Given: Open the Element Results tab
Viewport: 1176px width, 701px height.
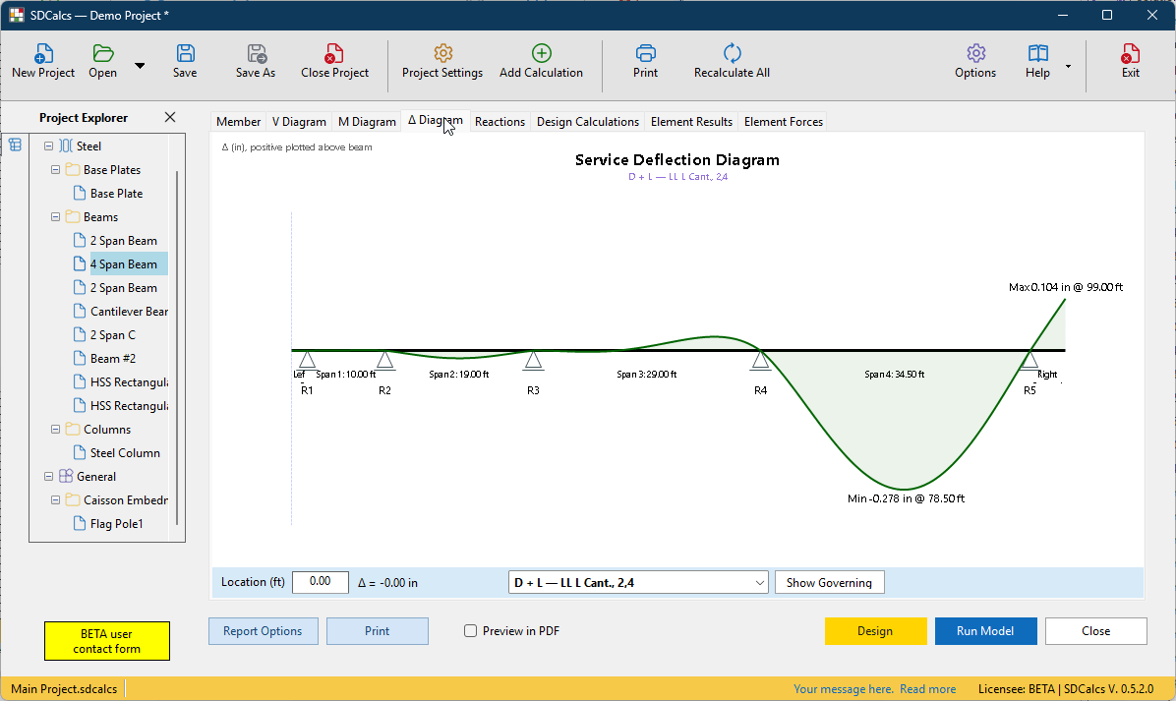Looking at the screenshot, I should pyautogui.click(x=691, y=122).
